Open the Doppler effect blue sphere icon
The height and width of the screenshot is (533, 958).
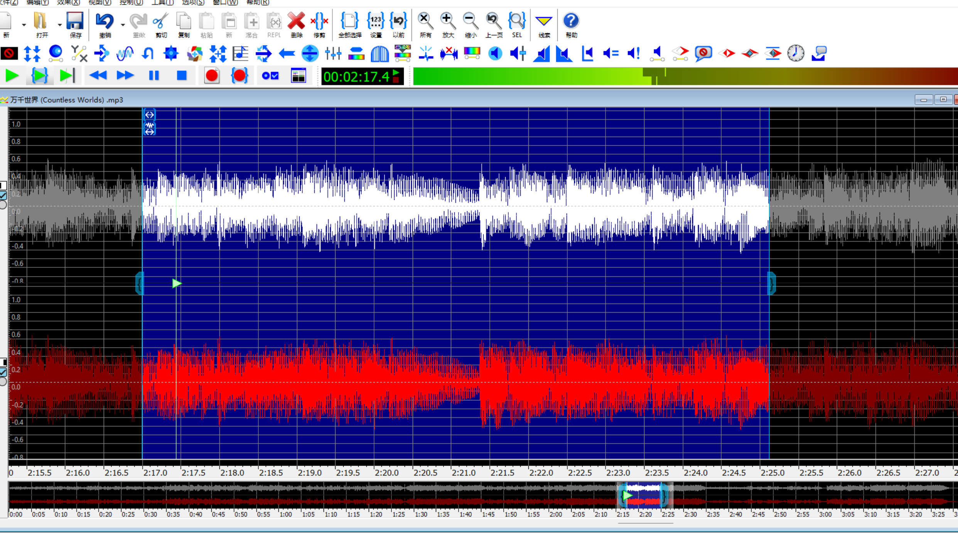56,53
